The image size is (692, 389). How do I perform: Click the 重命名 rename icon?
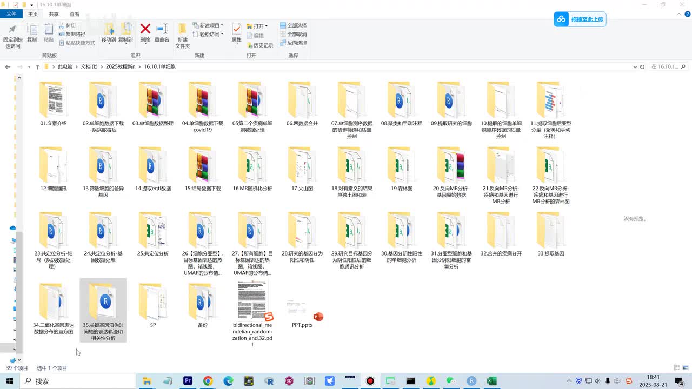click(162, 29)
